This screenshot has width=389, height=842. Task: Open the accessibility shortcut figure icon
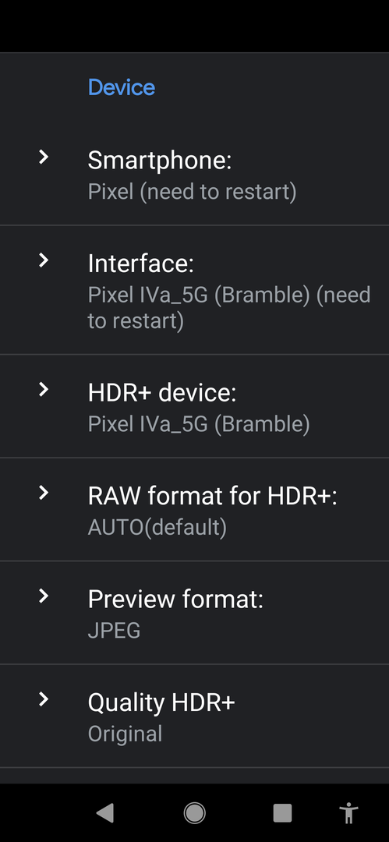[350, 813]
